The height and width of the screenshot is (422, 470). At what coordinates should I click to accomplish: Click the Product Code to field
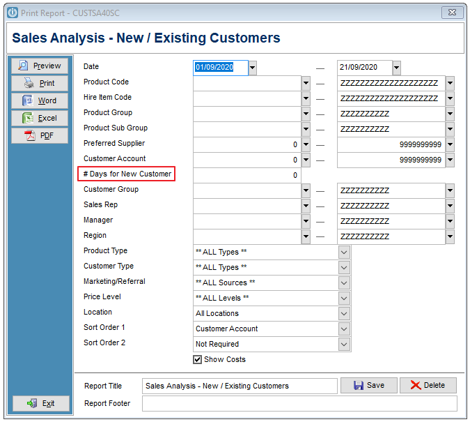tap(391, 84)
